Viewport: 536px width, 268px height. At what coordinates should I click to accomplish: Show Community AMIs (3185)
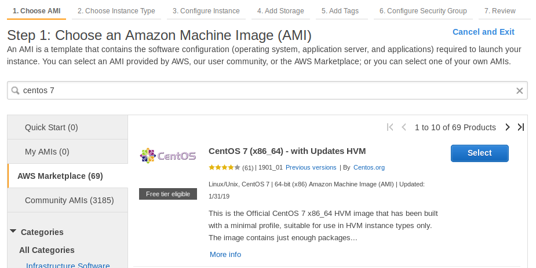tap(68, 200)
